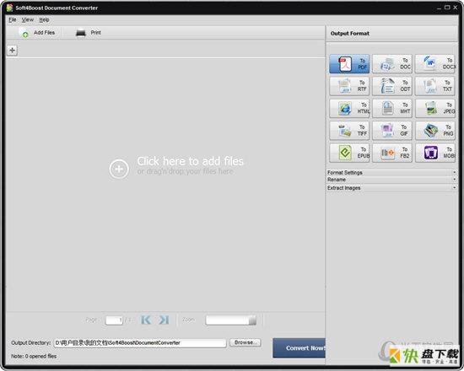Screen dimensions: 464x371
Task: Open the View menu
Action: click(x=28, y=20)
